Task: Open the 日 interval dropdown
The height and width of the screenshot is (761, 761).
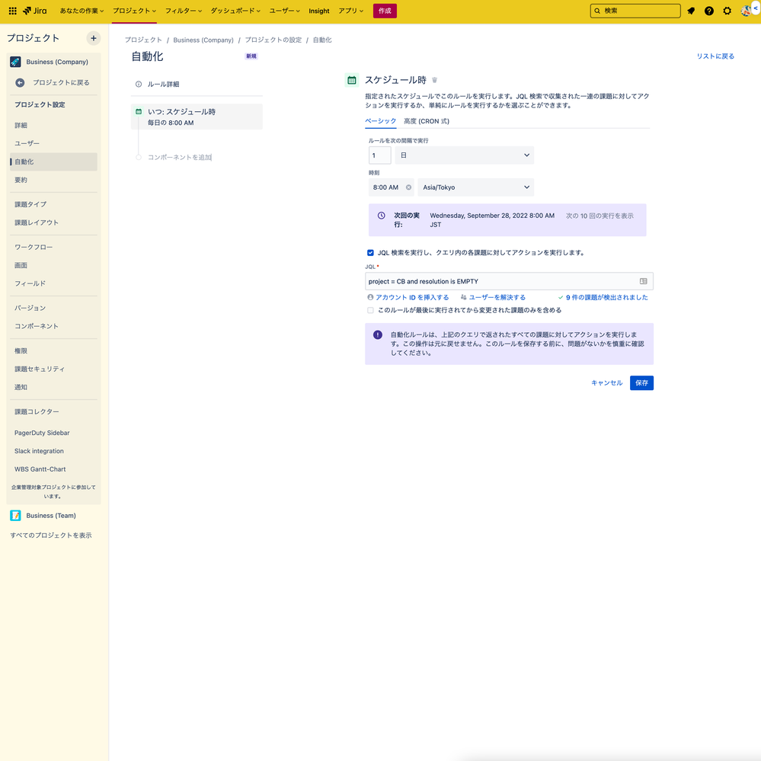Action: 526,155
